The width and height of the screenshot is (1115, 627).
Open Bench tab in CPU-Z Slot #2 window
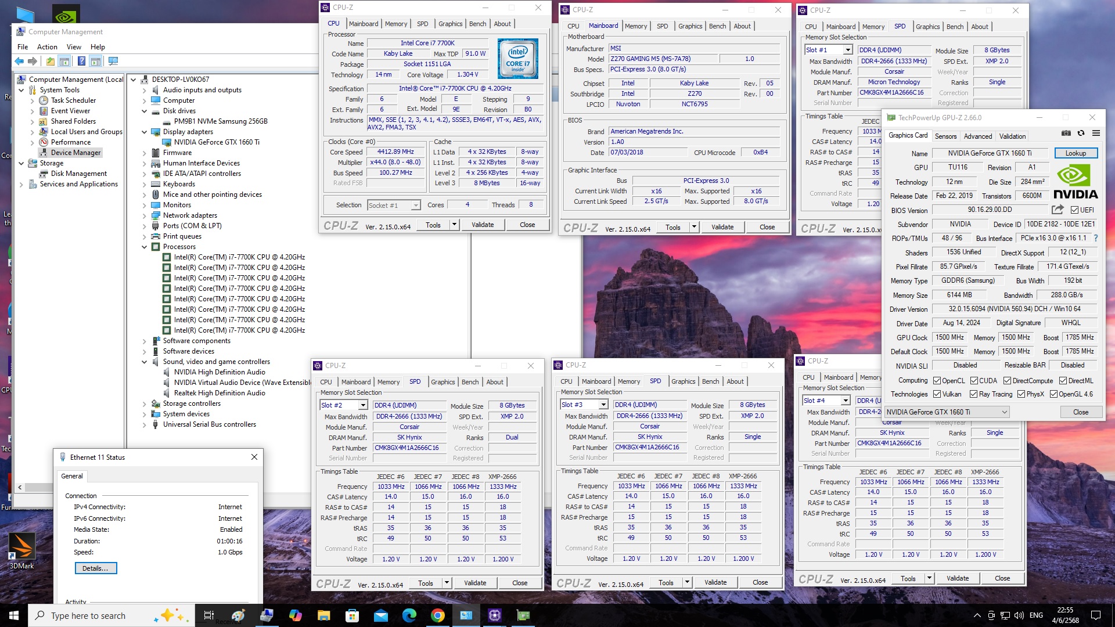point(470,382)
